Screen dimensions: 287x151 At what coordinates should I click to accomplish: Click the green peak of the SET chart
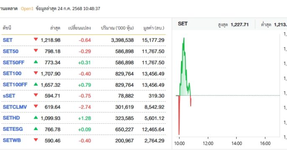184,38
